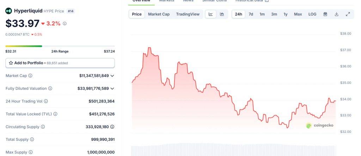Click the $33,981,776,589 valuation value
This screenshot has height=156, width=361.
[x=93, y=88]
